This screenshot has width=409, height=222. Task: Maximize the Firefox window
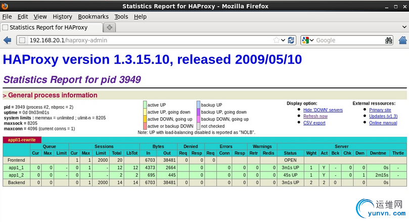pyautogui.click(x=396, y=7)
